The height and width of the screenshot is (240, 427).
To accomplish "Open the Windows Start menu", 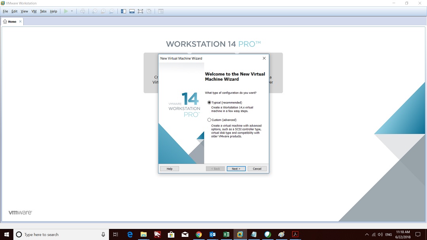I will pyautogui.click(x=7, y=234).
